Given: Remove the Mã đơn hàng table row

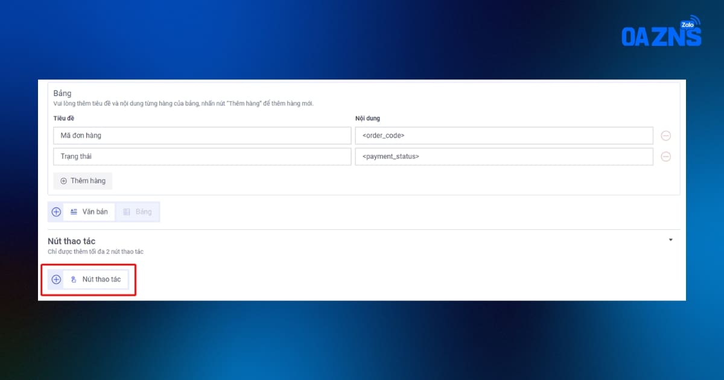Looking at the screenshot, I should (666, 136).
